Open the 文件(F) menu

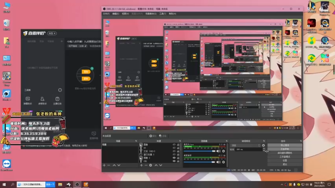pyautogui.click(x=106, y=14)
